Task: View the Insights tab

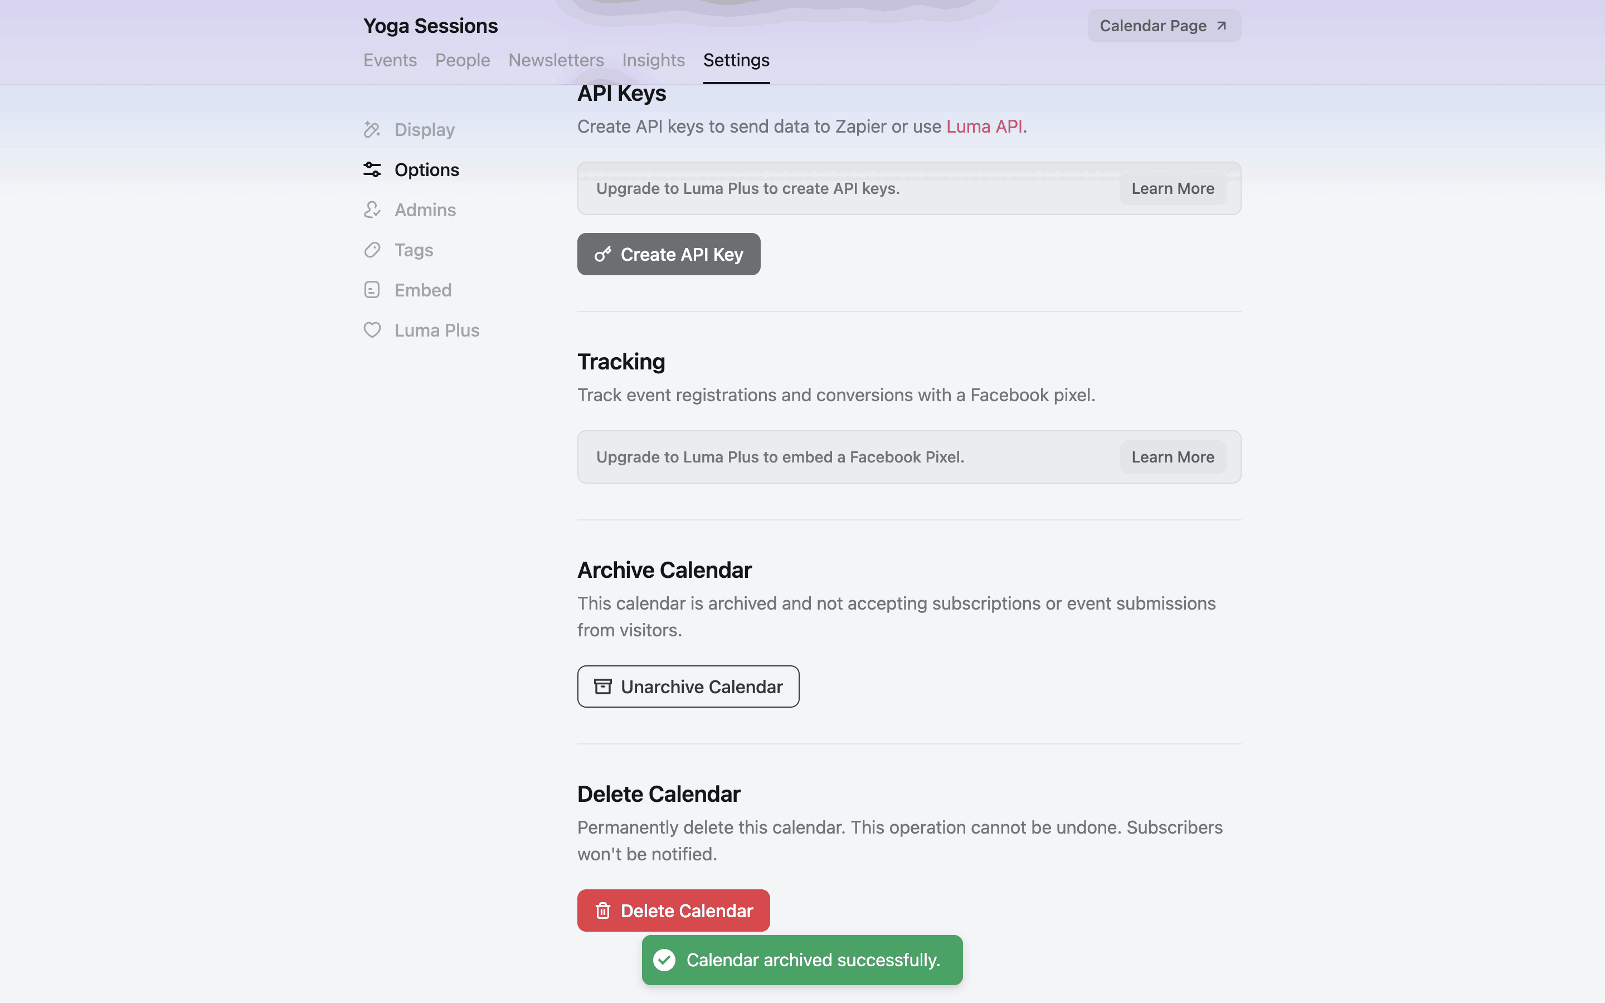Action: click(x=653, y=60)
